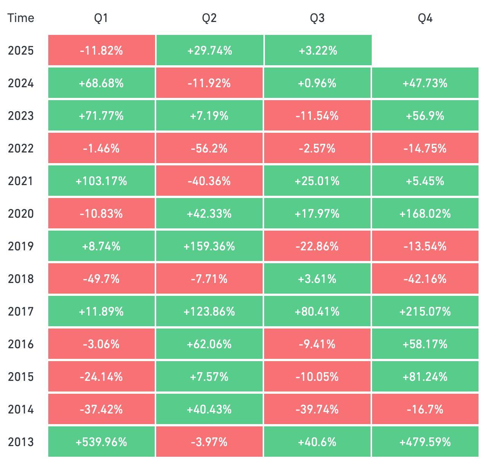Select the Q4 column header
Screen dimensions: 488x459
click(x=425, y=18)
